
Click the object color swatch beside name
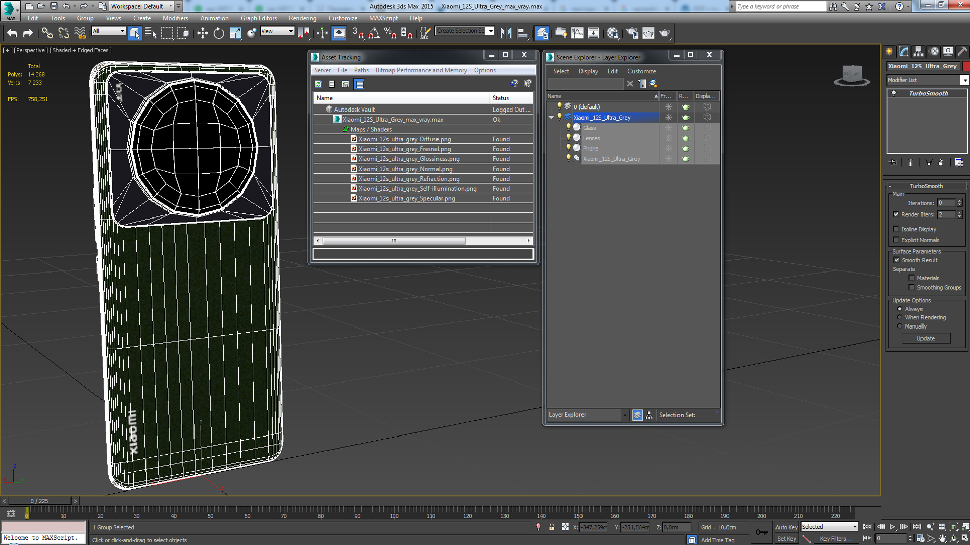click(x=966, y=66)
